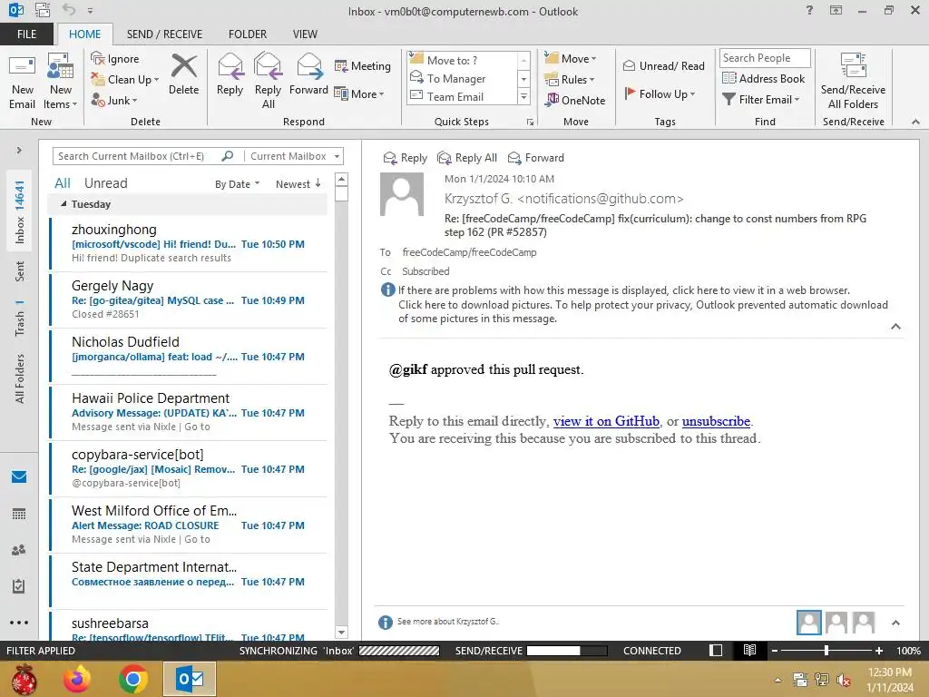Switch to the FOLDER tab
The height and width of the screenshot is (697, 929).
click(x=248, y=34)
